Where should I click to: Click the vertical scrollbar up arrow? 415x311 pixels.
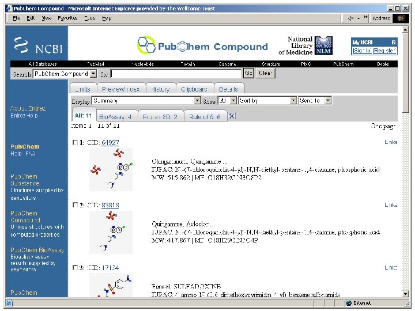point(405,29)
